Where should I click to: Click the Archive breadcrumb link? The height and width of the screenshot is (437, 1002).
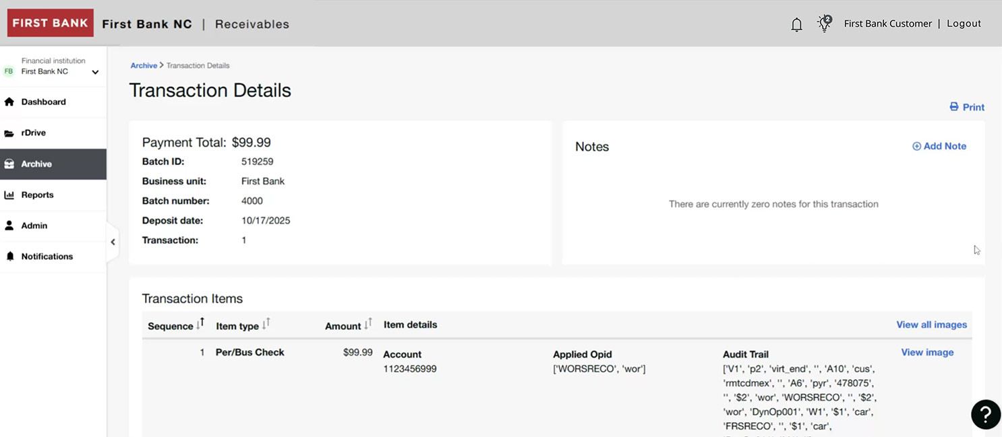coord(144,66)
